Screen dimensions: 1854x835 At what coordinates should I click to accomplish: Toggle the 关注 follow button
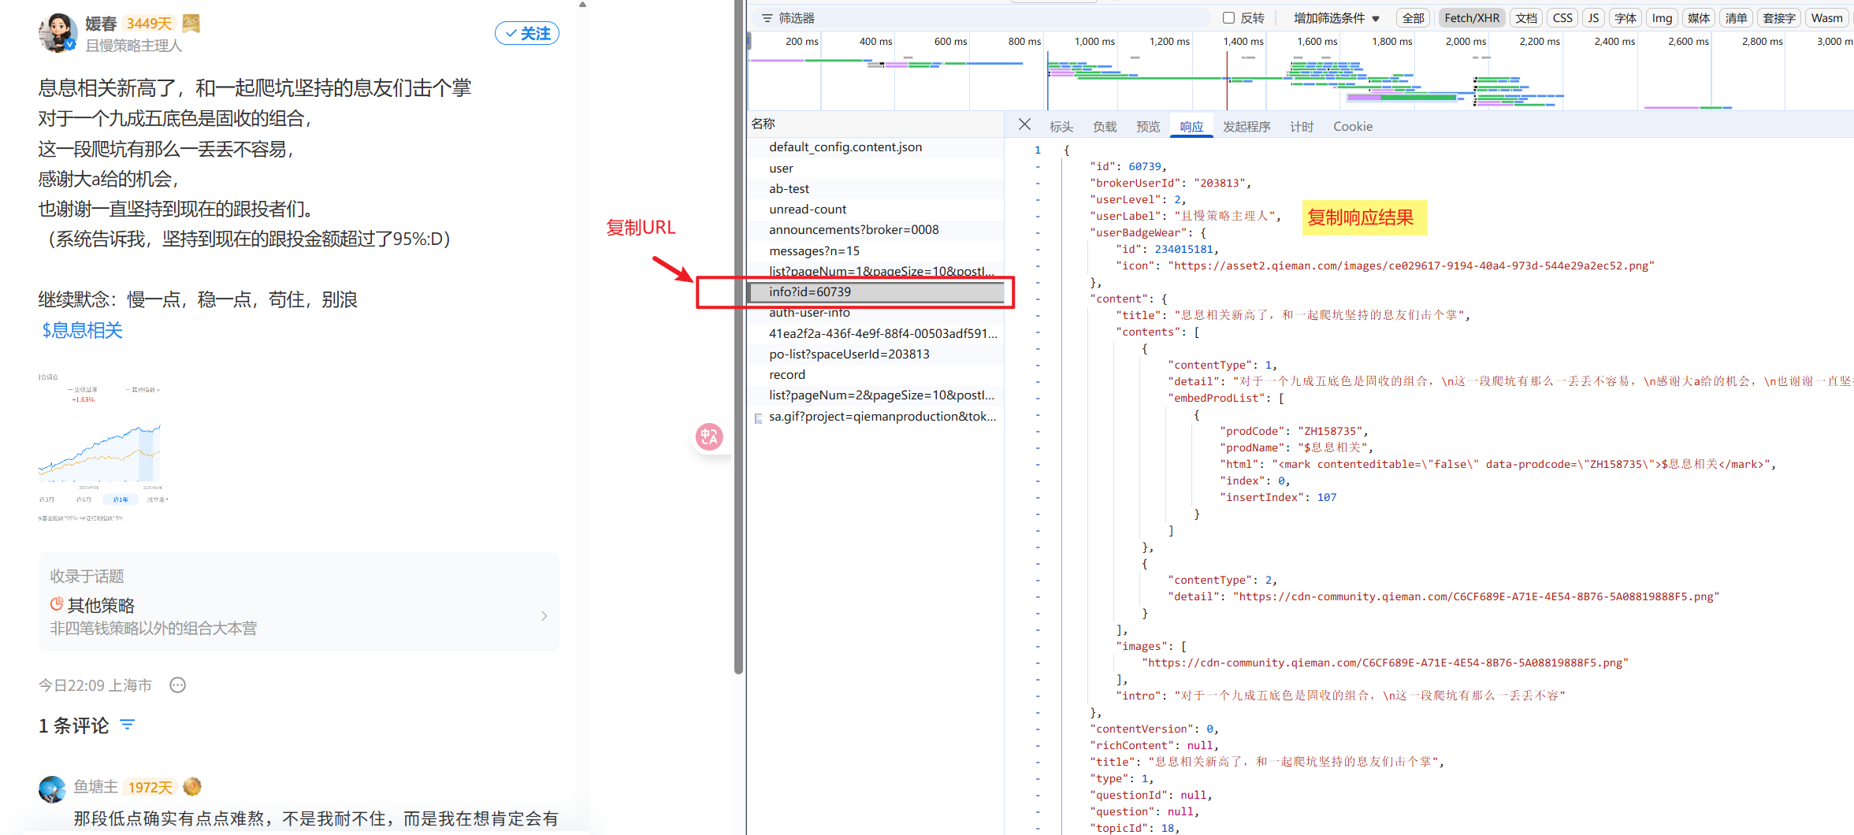click(526, 33)
